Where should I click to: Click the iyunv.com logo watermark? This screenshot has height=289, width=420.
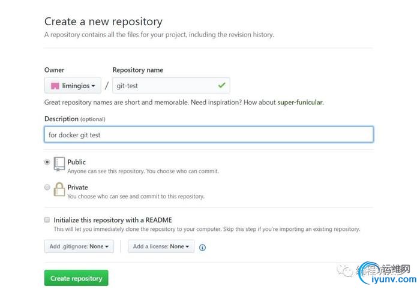pyautogui.click(x=388, y=273)
